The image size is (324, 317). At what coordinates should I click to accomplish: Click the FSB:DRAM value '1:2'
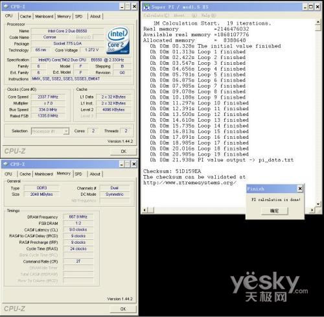78,223
